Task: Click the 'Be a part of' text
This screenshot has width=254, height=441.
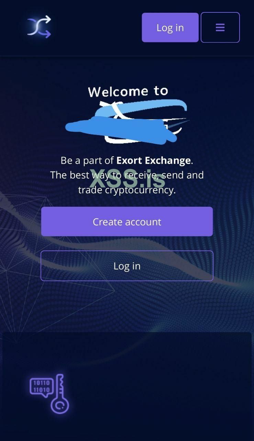Action: coord(87,161)
